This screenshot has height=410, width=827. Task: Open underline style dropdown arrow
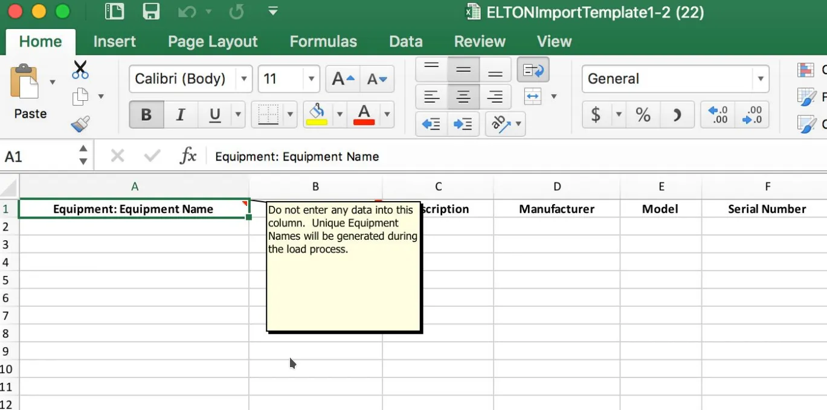pyautogui.click(x=239, y=115)
